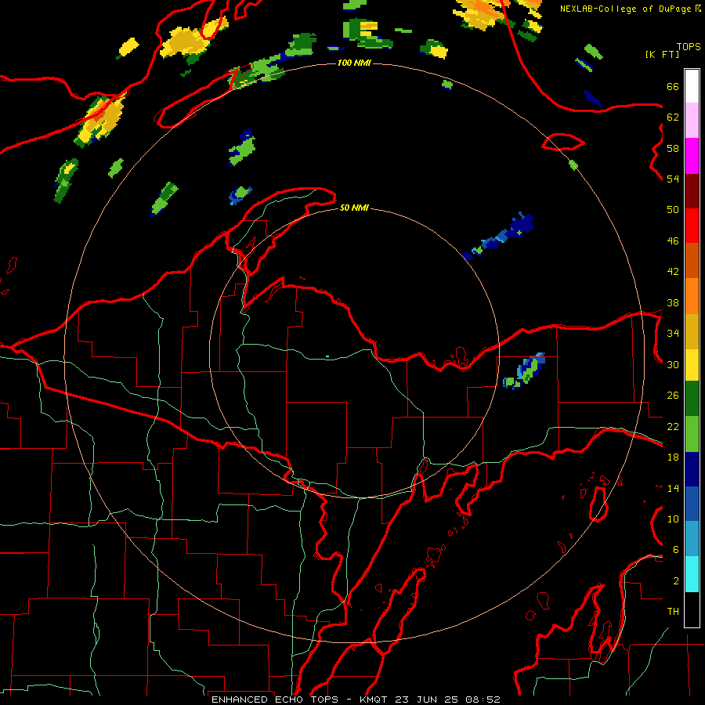Click the 66 value on the legend scale
Screen dimensions: 705x705
[x=673, y=87]
